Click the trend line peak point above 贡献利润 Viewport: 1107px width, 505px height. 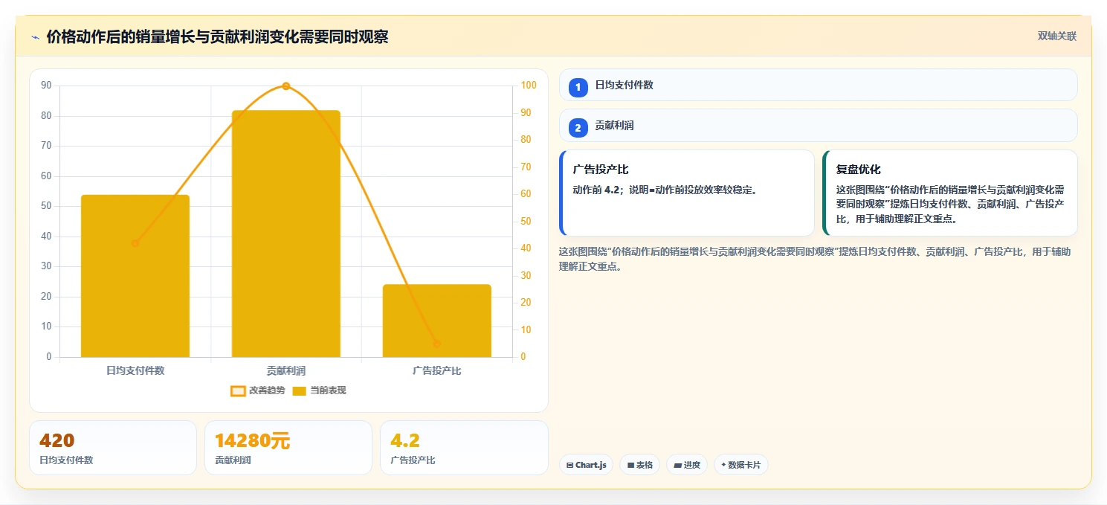(285, 86)
